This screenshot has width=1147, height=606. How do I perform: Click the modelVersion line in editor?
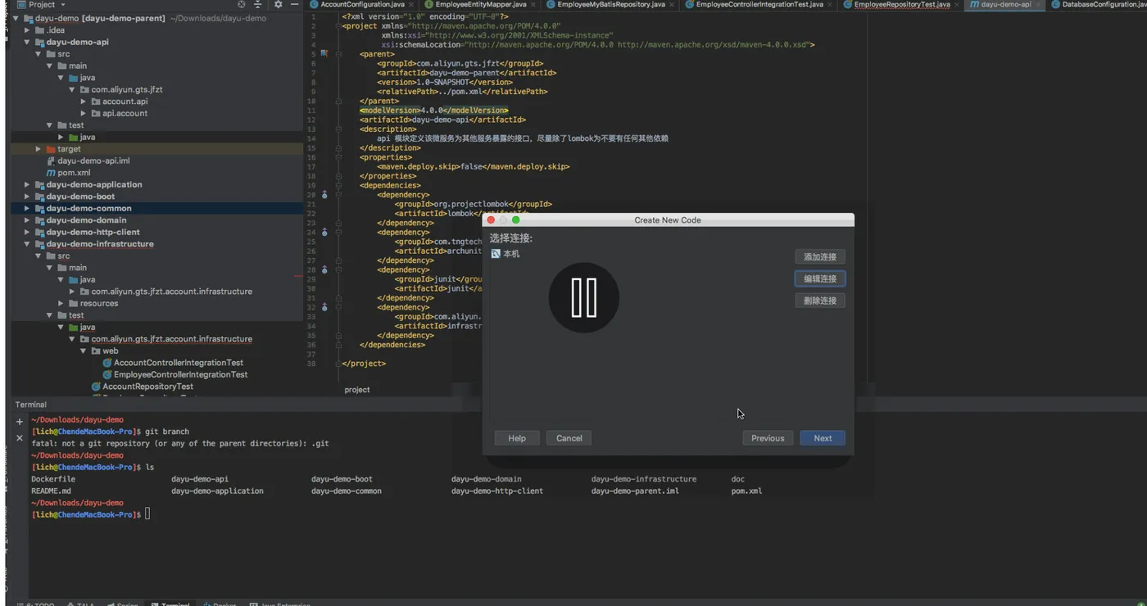pos(433,111)
